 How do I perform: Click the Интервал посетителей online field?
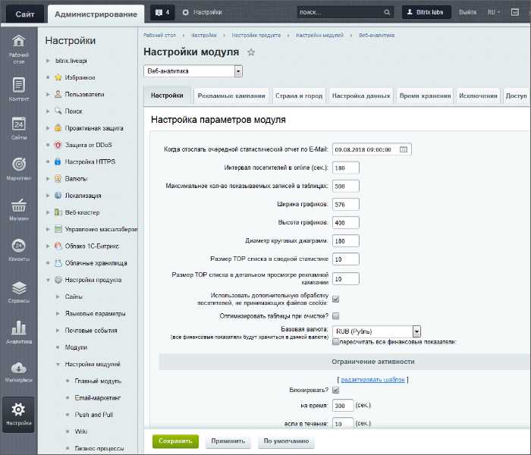(x=345, y=168)
